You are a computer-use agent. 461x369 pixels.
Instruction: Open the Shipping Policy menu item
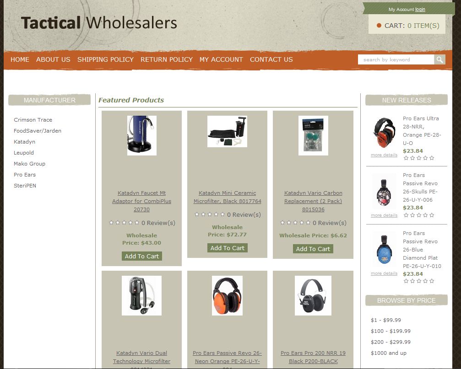[106, 59]
